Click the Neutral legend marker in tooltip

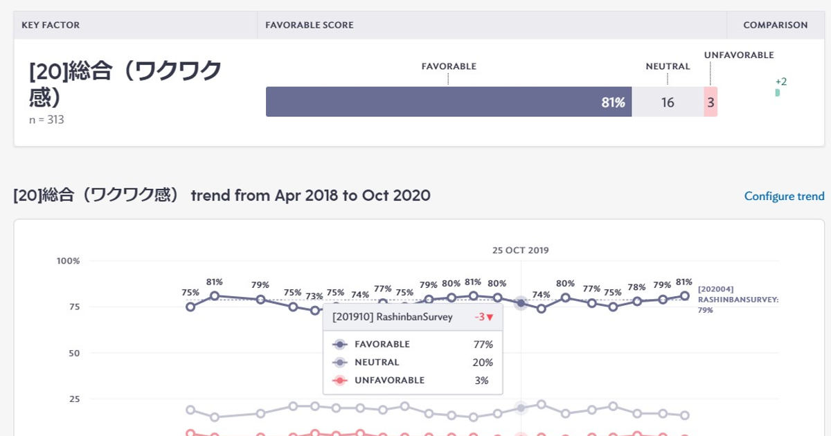(x=339, y=362)
